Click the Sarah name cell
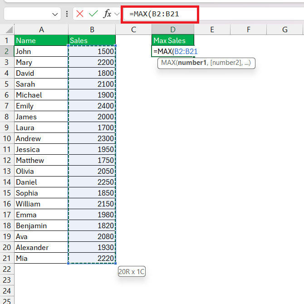 click(41, 84)
